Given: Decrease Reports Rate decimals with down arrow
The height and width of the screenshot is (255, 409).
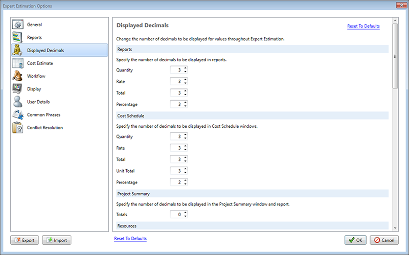Looking at the screenshot, I should 186,83.
